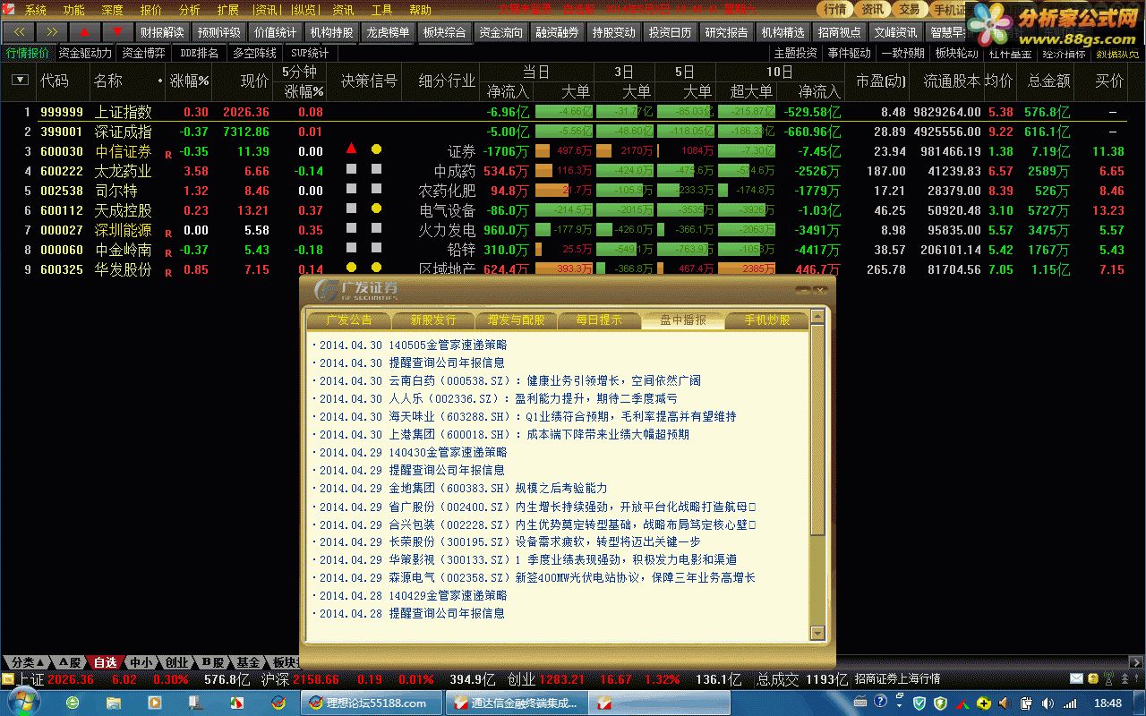
Task: Open the 增发与配股 tab in popup
Action: point(517,320)
